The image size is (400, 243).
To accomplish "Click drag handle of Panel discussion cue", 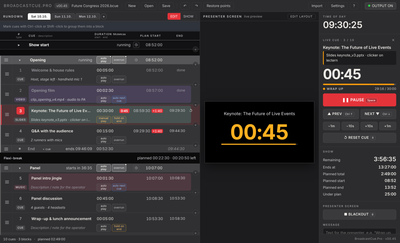I will point(7,202).
